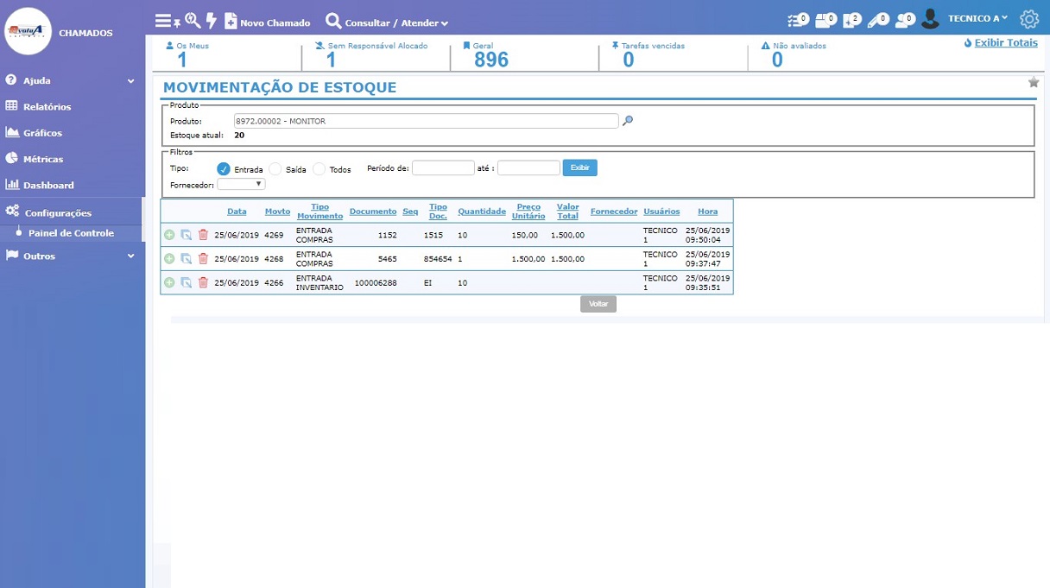Sort table by Preço Unitário column
Screen dimensions: 1050x588
pyautogui.click(x=528, y=212)
